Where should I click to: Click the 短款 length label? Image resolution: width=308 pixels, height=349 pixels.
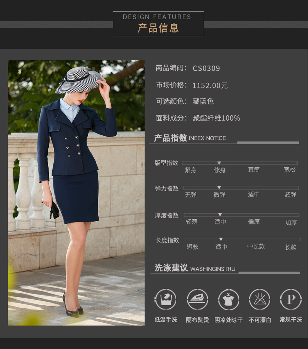tap(192, 247)
